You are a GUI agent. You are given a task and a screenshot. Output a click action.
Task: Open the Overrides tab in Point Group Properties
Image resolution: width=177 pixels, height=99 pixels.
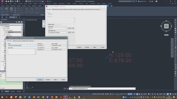point(87,10)
